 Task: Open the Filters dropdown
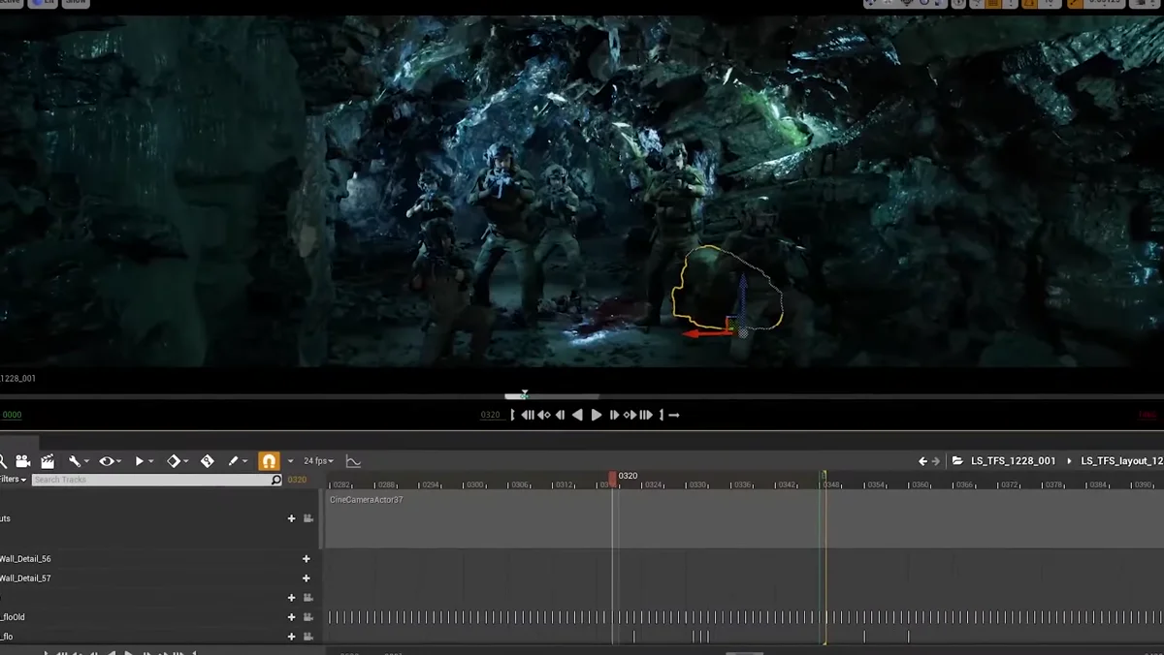point(13,480)
